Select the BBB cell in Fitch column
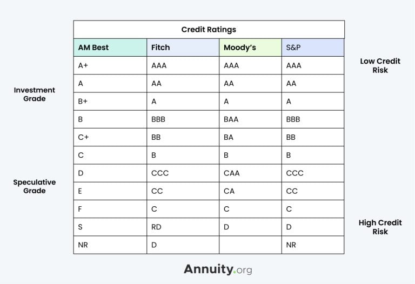Screen dimensions: 415x284 [x=158, y=119]
